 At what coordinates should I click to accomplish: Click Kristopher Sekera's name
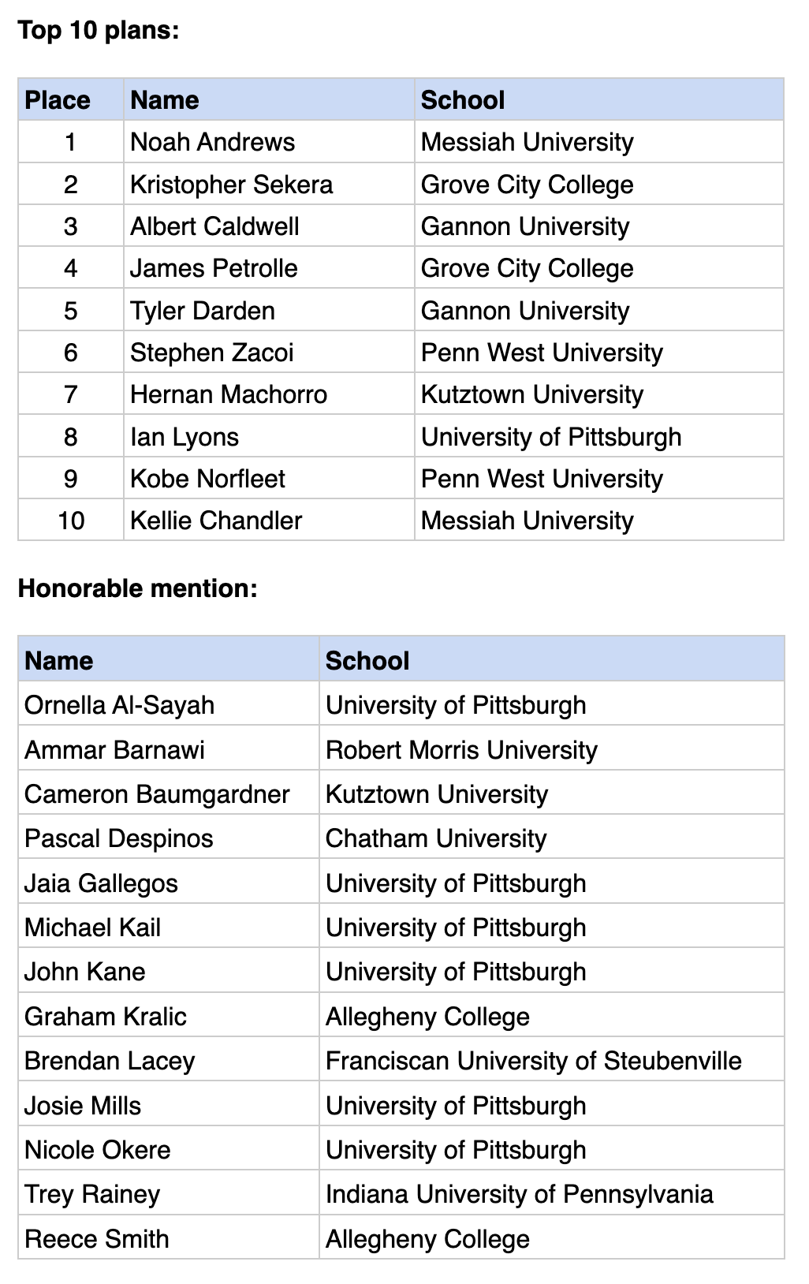pyautogui.click(x=231, y=185)
